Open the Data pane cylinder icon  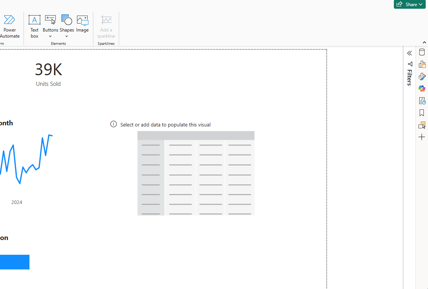[422, 52]
